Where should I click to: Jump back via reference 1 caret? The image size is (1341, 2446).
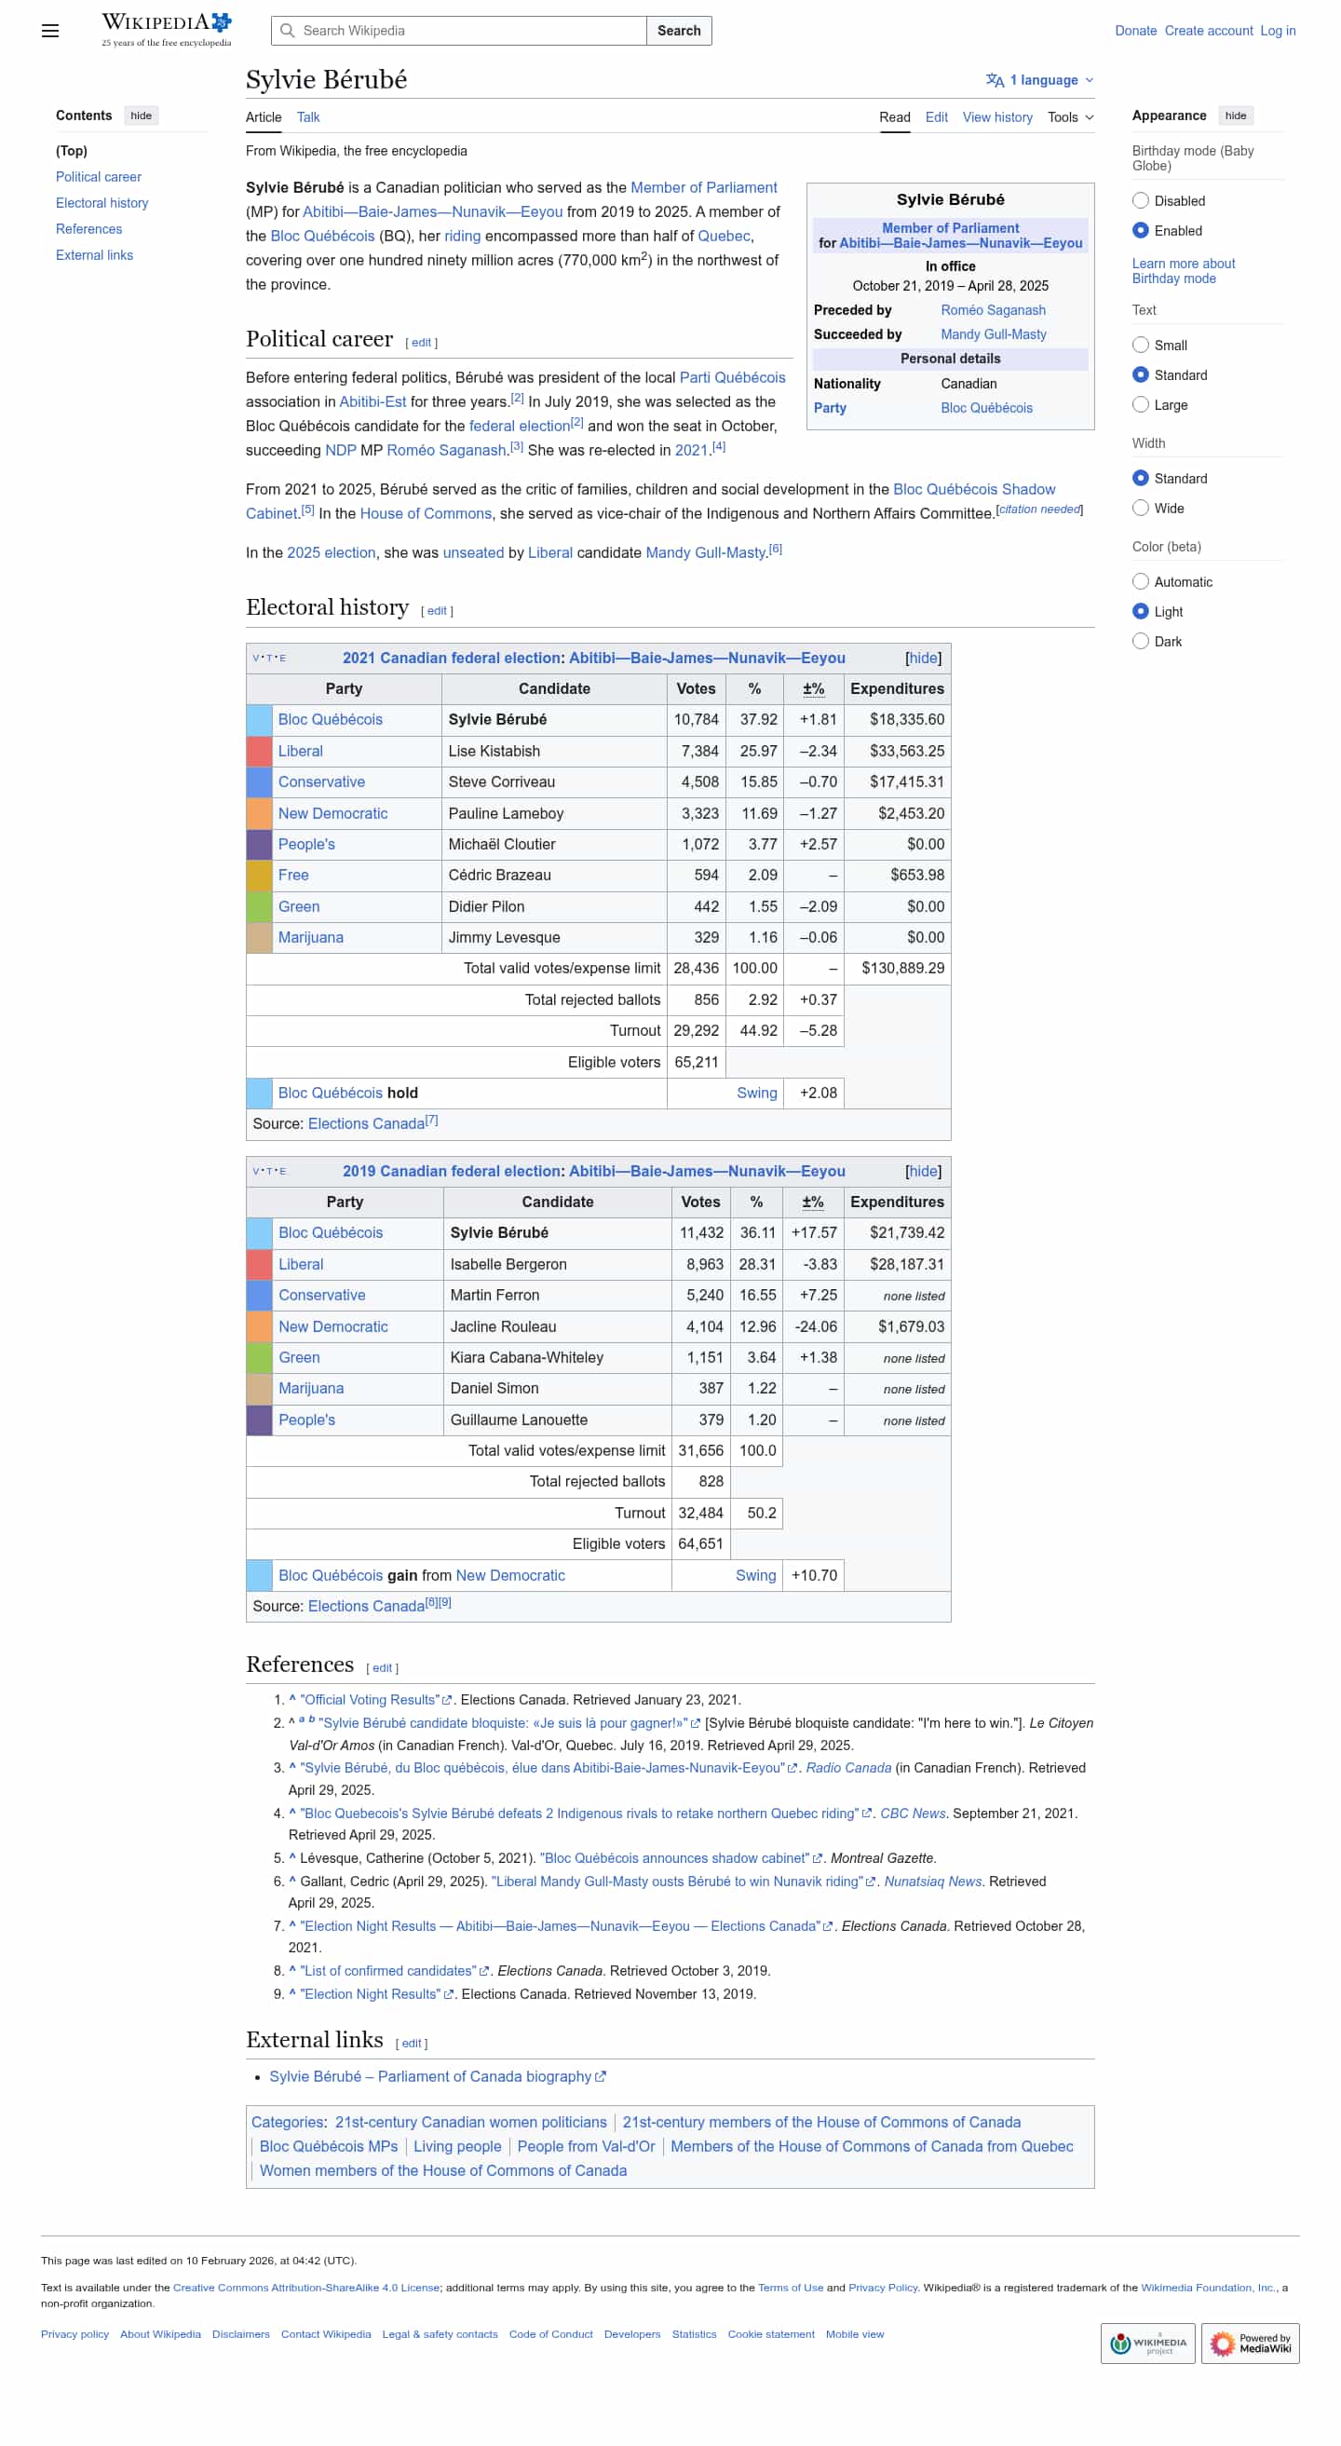tap(292, 1700)
